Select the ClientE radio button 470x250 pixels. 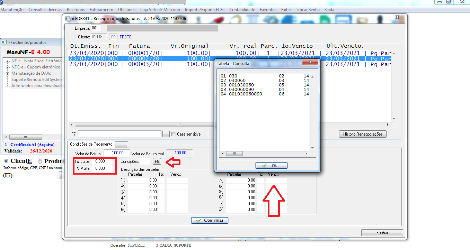[x=6, y=161]
